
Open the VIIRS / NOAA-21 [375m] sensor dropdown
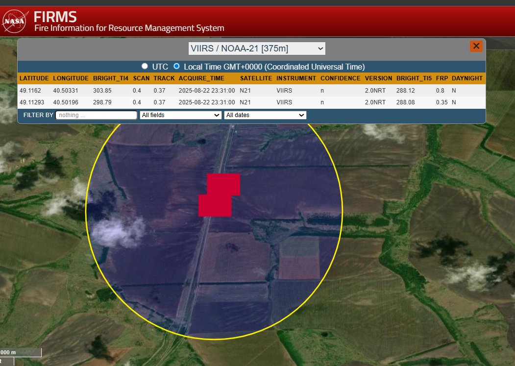click(257, 49)
